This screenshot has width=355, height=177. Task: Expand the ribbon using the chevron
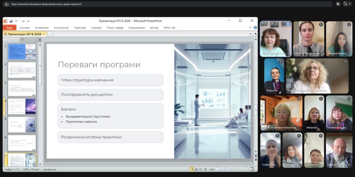251,28
